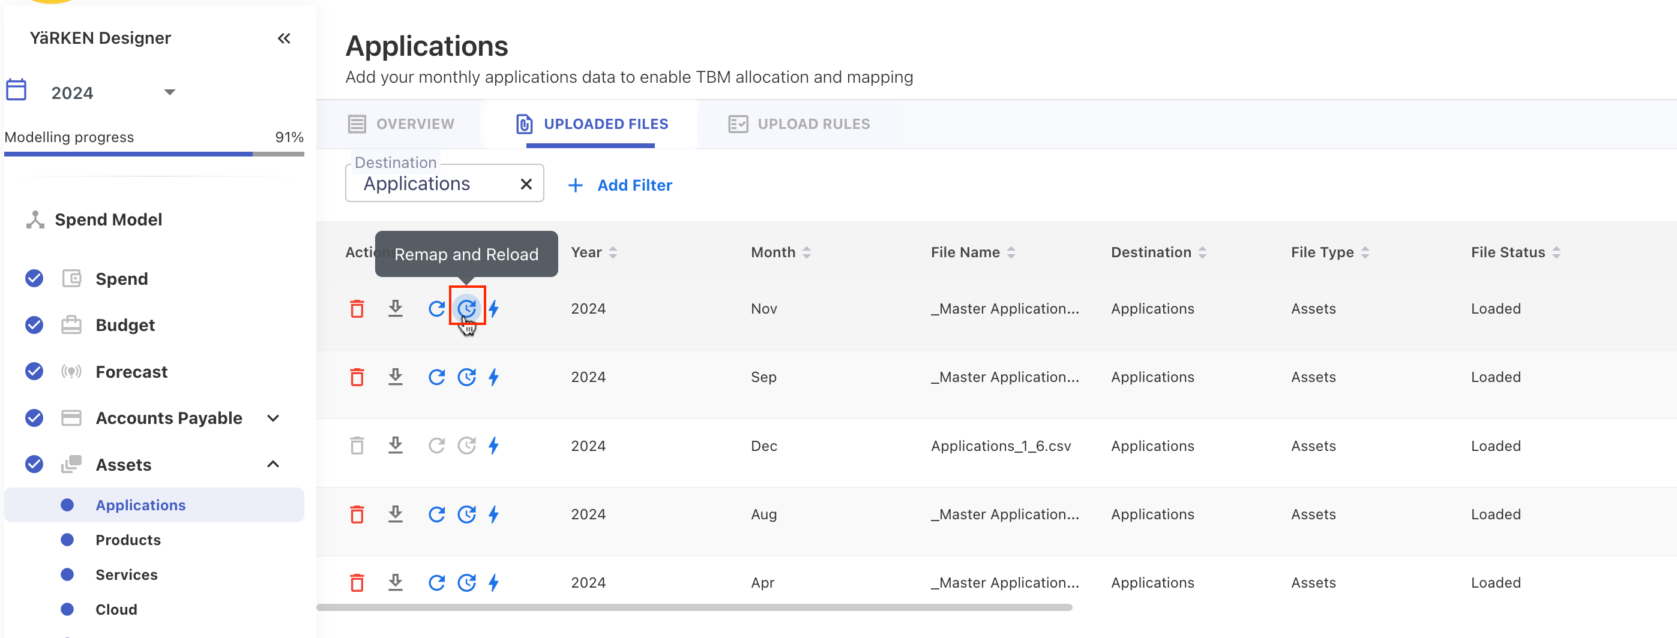Reload the Aug 2024 applications file
1677x638 pixels.
coord(437,514)
